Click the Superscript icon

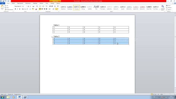(27, 9)
